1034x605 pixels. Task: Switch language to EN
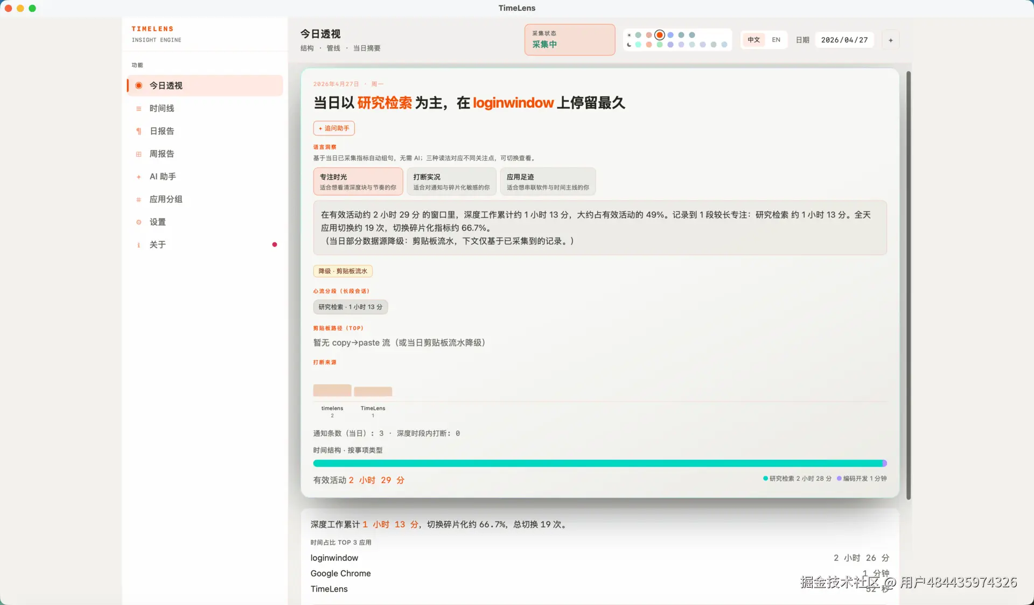click(776, 40)
